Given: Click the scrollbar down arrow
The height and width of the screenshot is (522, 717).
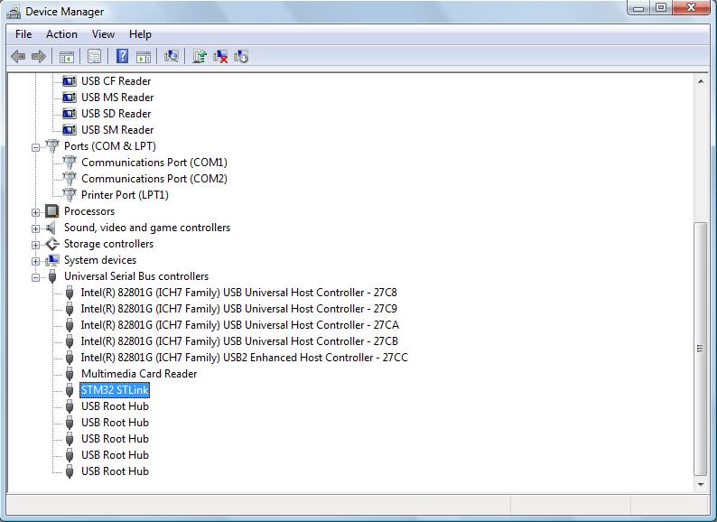Looking at the screenshot, I should (x=701, y=484).
